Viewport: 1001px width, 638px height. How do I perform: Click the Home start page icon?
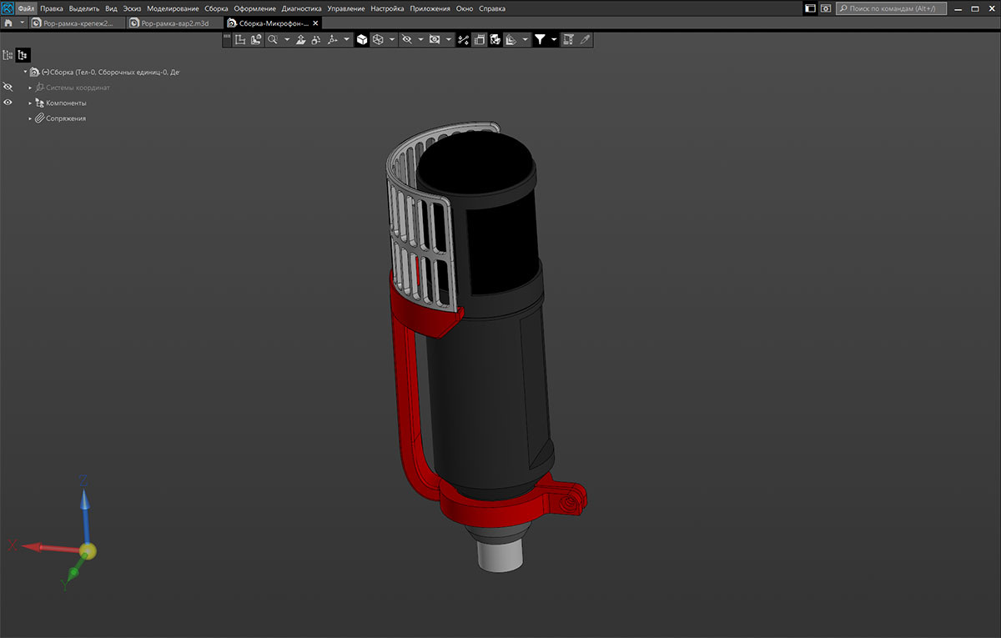tap(8, 23)
